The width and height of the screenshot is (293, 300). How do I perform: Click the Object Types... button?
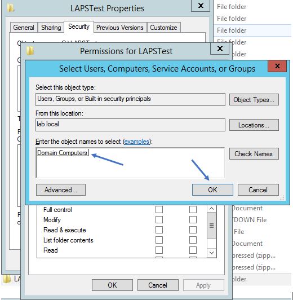[x=254, y=99]
